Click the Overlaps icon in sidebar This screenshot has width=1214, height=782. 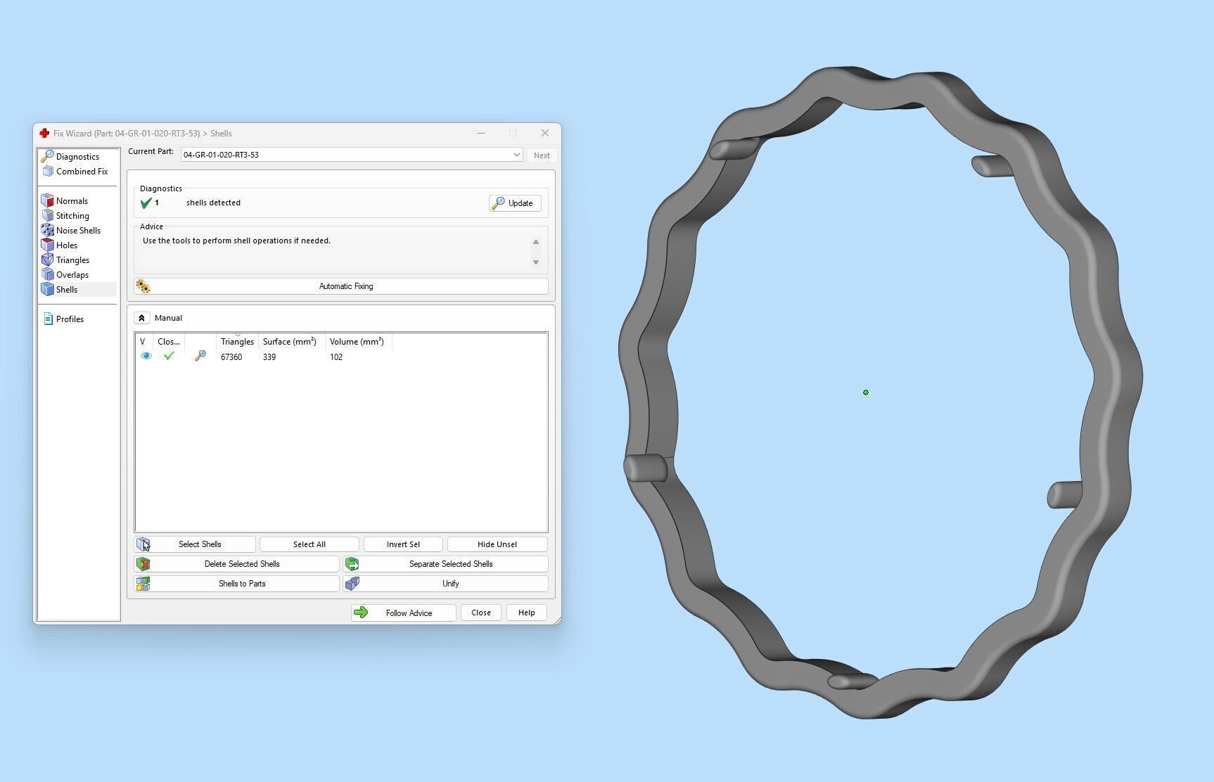click(48, 275)
